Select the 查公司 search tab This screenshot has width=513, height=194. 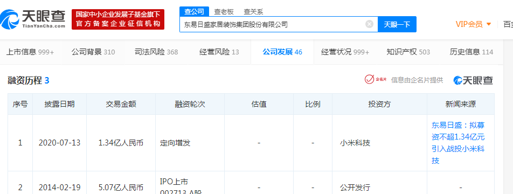point(194,12)
